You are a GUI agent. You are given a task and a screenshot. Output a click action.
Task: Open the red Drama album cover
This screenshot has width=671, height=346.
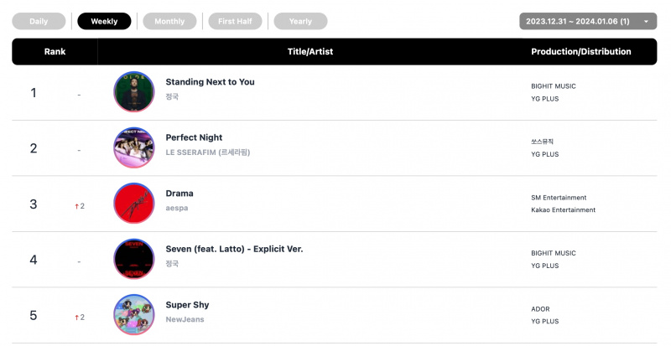click(134, 203)
